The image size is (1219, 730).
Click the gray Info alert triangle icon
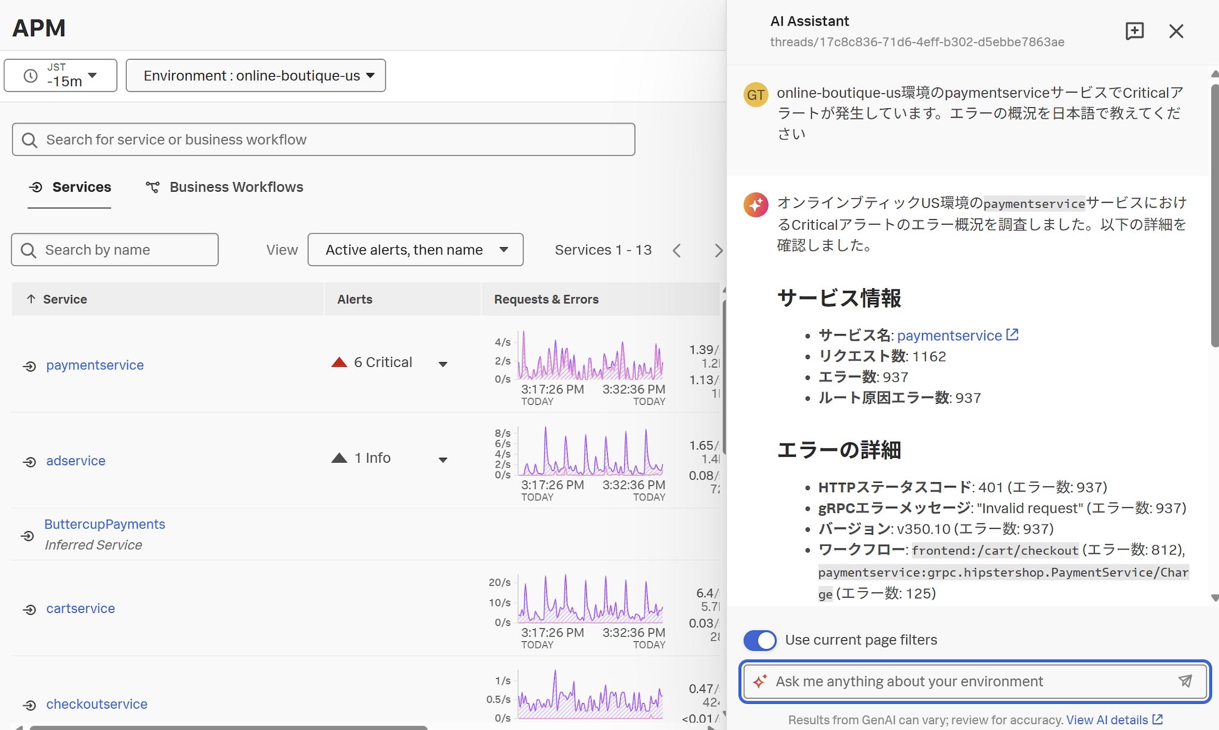[339, 458]
